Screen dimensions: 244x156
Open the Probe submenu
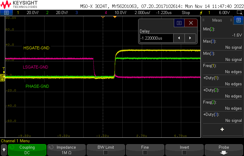(224, 150)
